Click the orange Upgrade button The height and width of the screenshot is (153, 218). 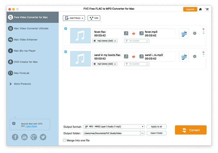190,9
